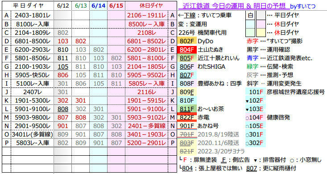Click the 近江十景とれいん label
This screenshot has height=174, width=327.
pos(219,58)
